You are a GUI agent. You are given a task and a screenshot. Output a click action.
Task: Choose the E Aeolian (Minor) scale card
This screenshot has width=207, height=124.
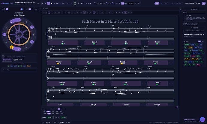pyautogui.click(x=18, y=60)
